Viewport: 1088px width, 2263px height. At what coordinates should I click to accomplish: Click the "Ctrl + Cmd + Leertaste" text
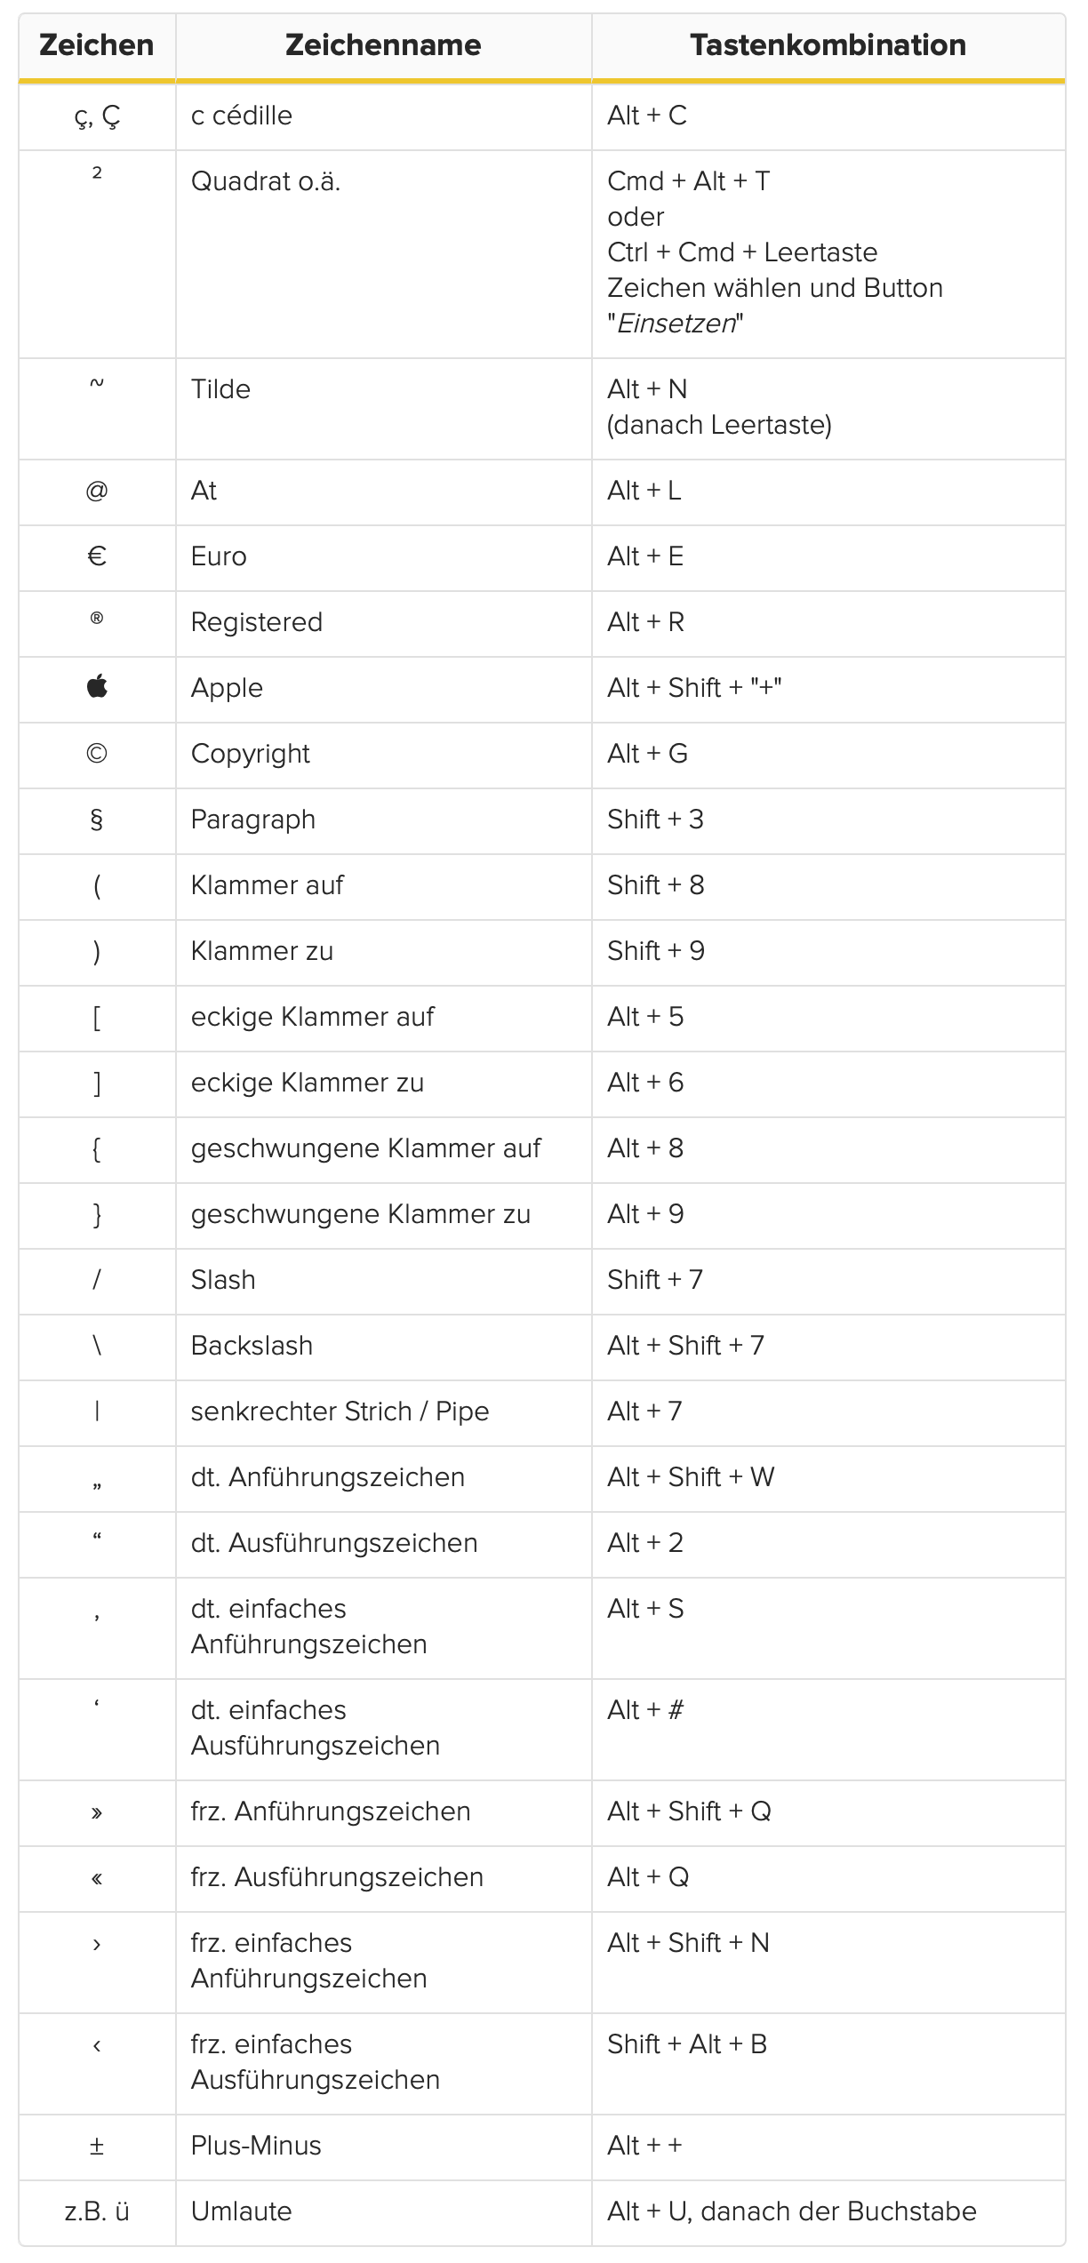[742, 252]
